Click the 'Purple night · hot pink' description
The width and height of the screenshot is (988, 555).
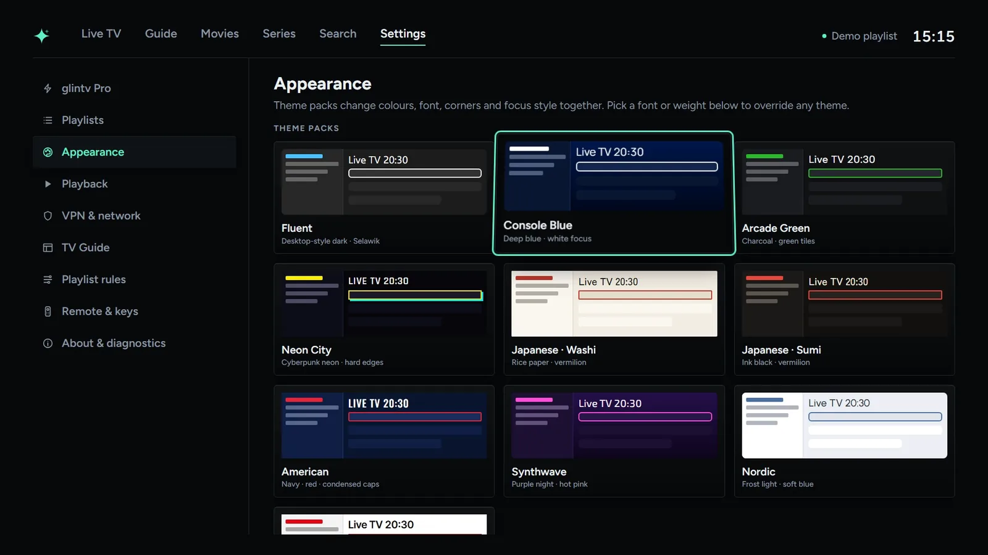550,484
